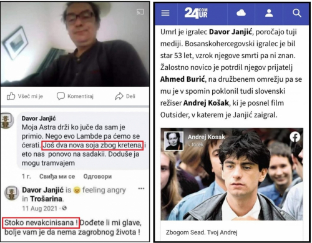Open Davor Janjić commenter name
Image resolution: width=312 pixels, height=243 pixels.
(x=39, y=119)
